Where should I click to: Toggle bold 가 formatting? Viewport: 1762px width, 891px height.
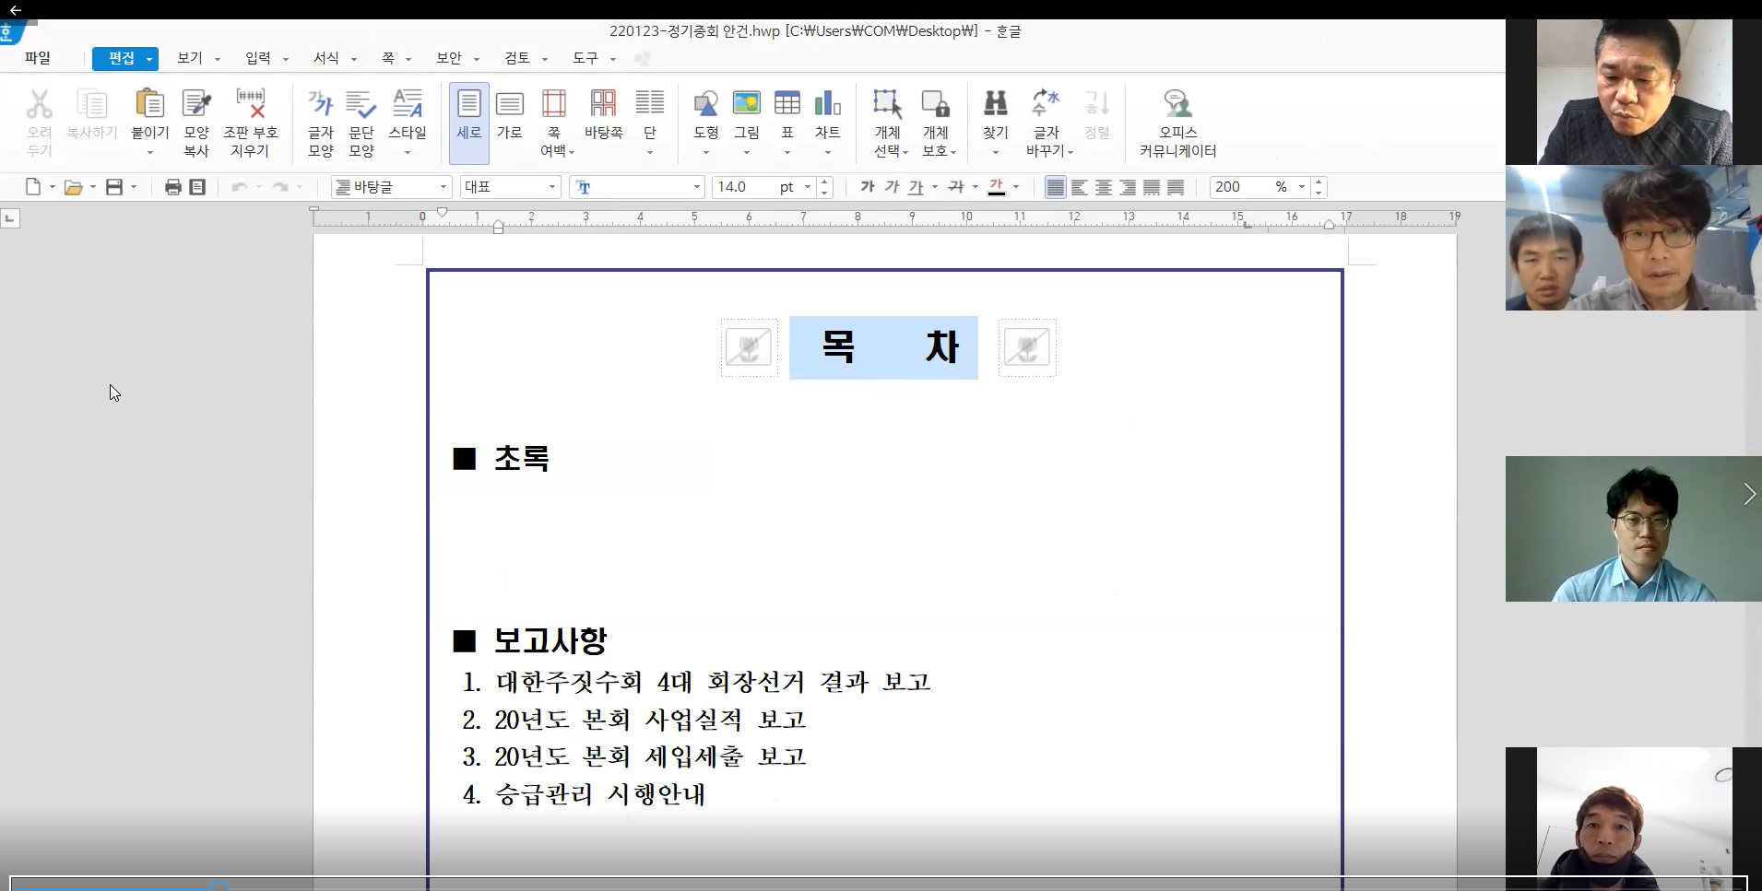[x=868, y=187]
